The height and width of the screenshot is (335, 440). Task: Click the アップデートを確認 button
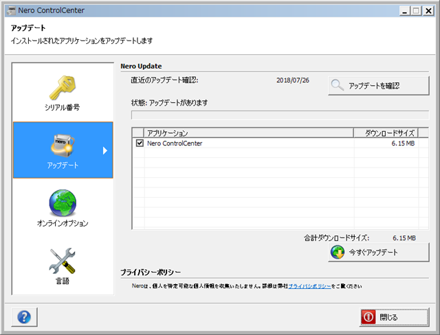click(379, 86)
